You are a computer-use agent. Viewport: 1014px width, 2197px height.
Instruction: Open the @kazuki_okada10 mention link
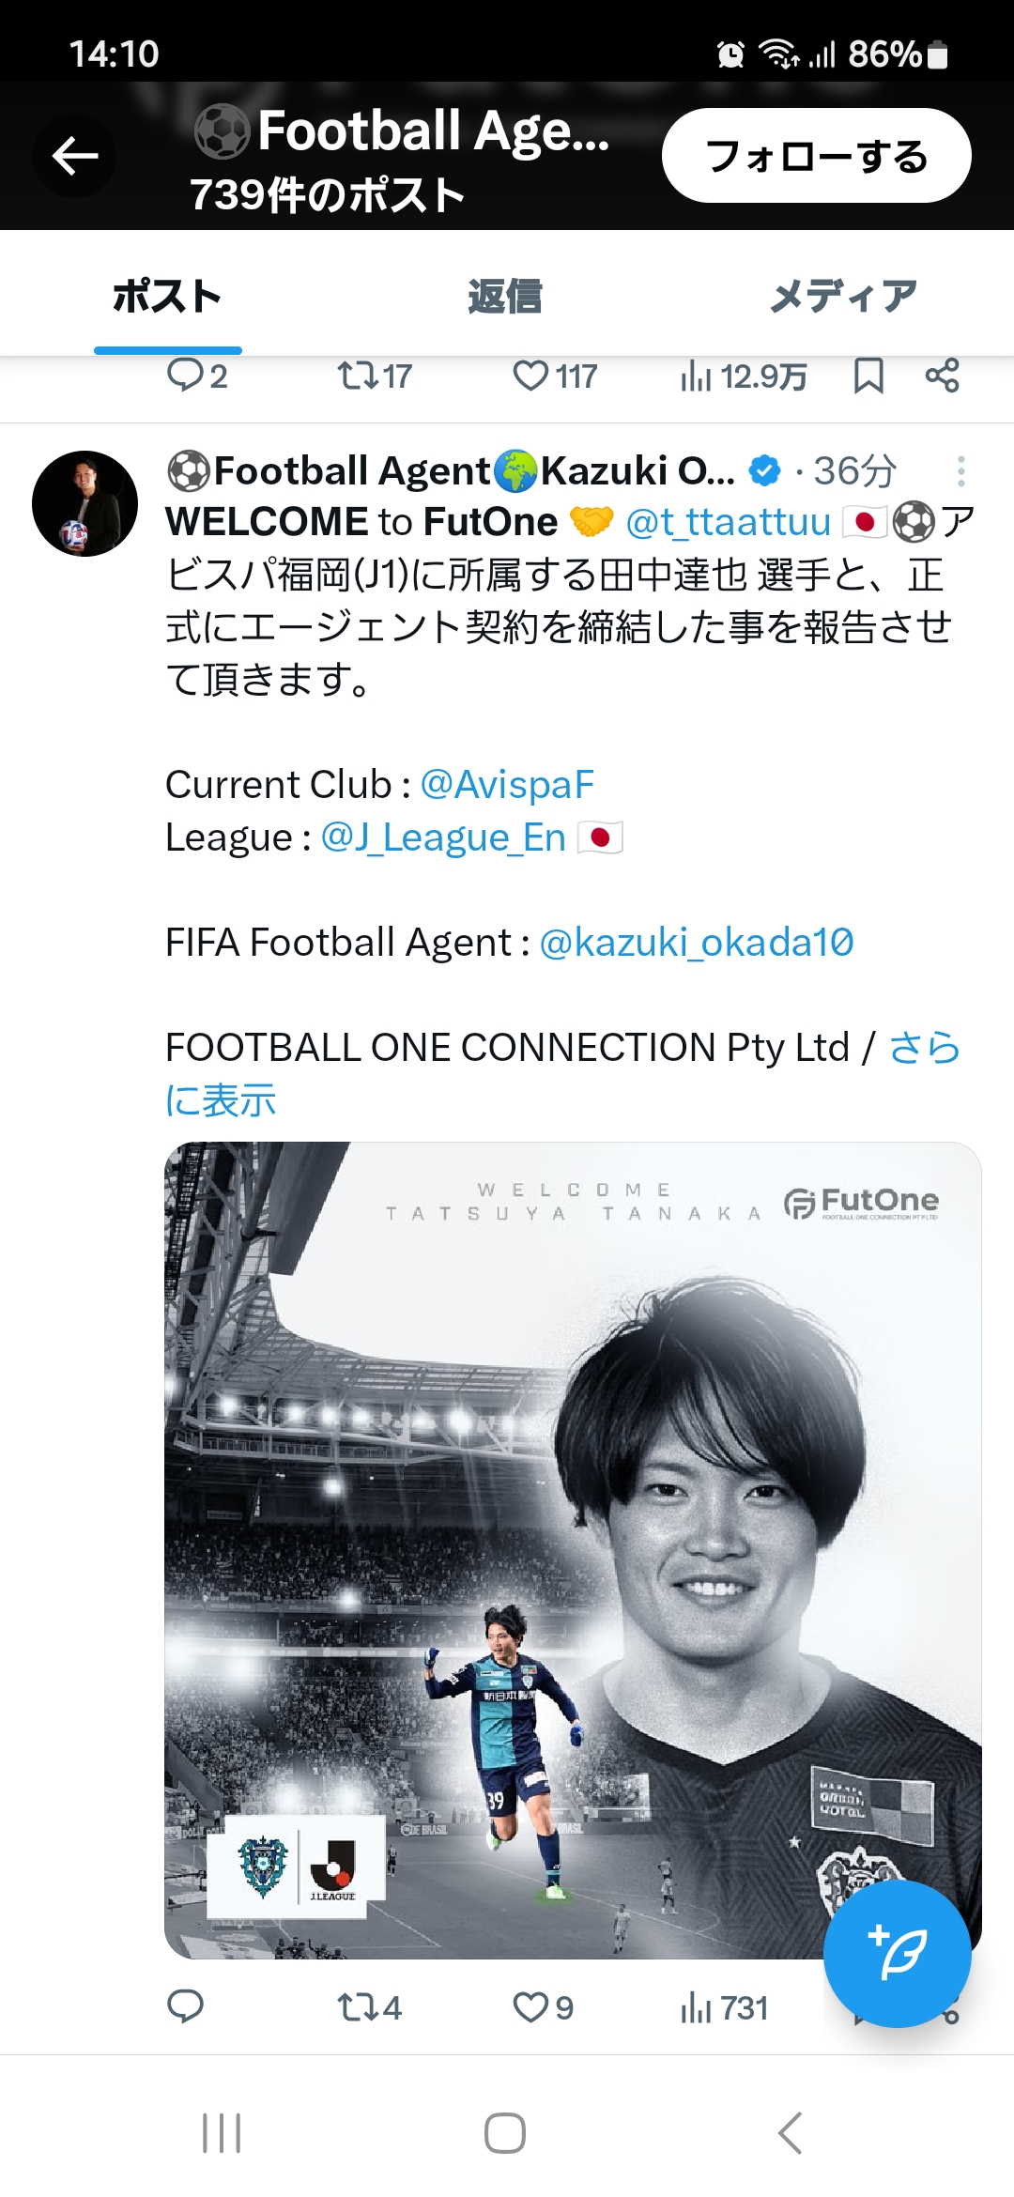696,942
